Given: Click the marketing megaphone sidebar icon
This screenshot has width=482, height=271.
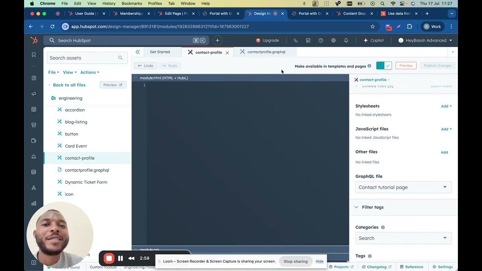Looking at the screenshot, I should click(34, 94).
